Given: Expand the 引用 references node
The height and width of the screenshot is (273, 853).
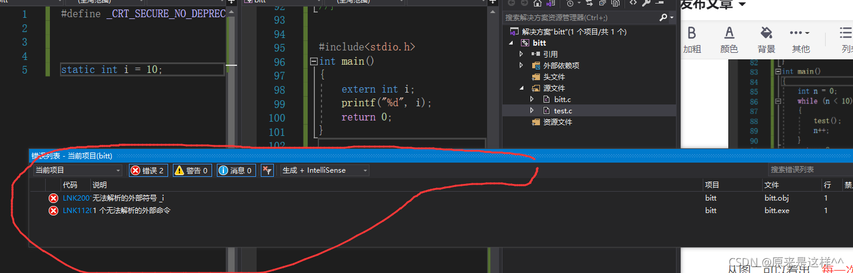Looking at the screenshot, I should (522, 54).
